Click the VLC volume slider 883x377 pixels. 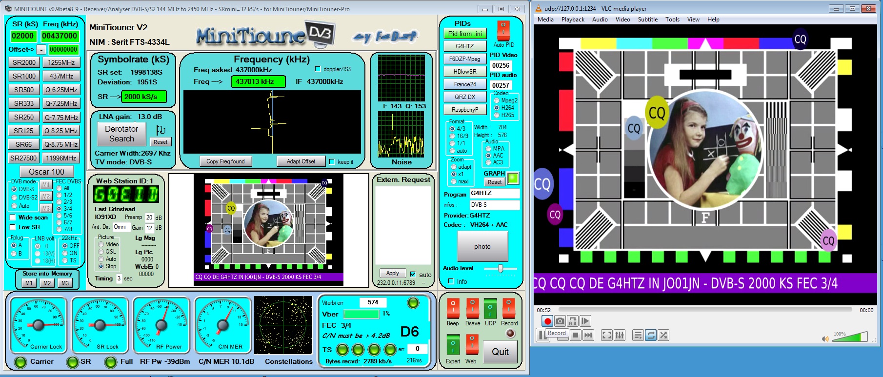point(851,337)
